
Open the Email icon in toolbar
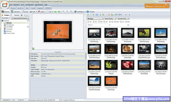[39, 12]
